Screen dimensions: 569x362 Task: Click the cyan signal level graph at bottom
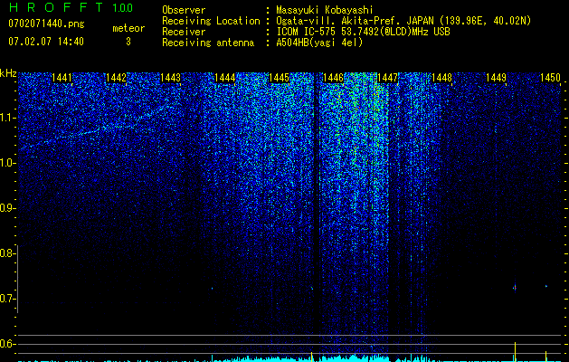[x=290, y=358]
